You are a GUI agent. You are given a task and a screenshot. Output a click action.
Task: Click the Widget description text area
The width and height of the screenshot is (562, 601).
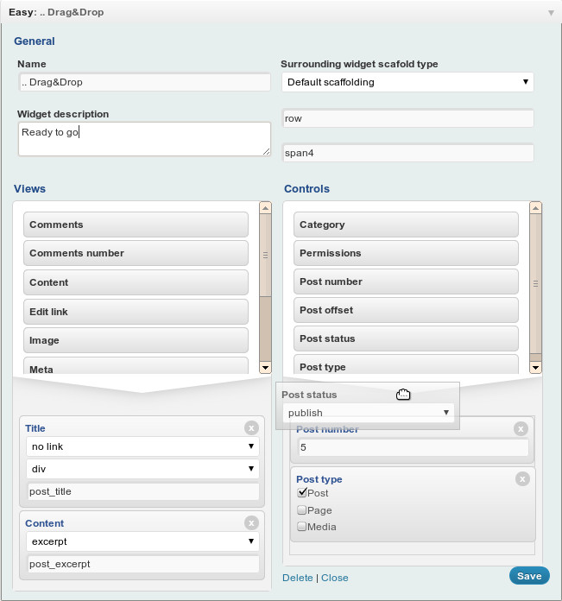coord(144,139)
